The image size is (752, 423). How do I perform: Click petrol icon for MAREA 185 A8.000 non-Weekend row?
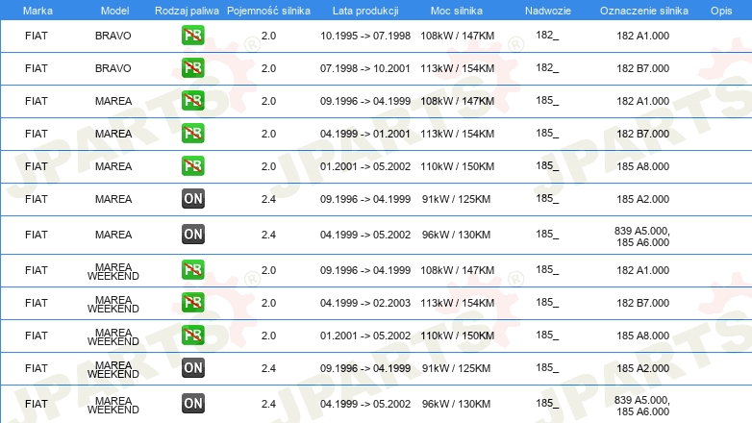pyautogui.click(x=192, y=166)
